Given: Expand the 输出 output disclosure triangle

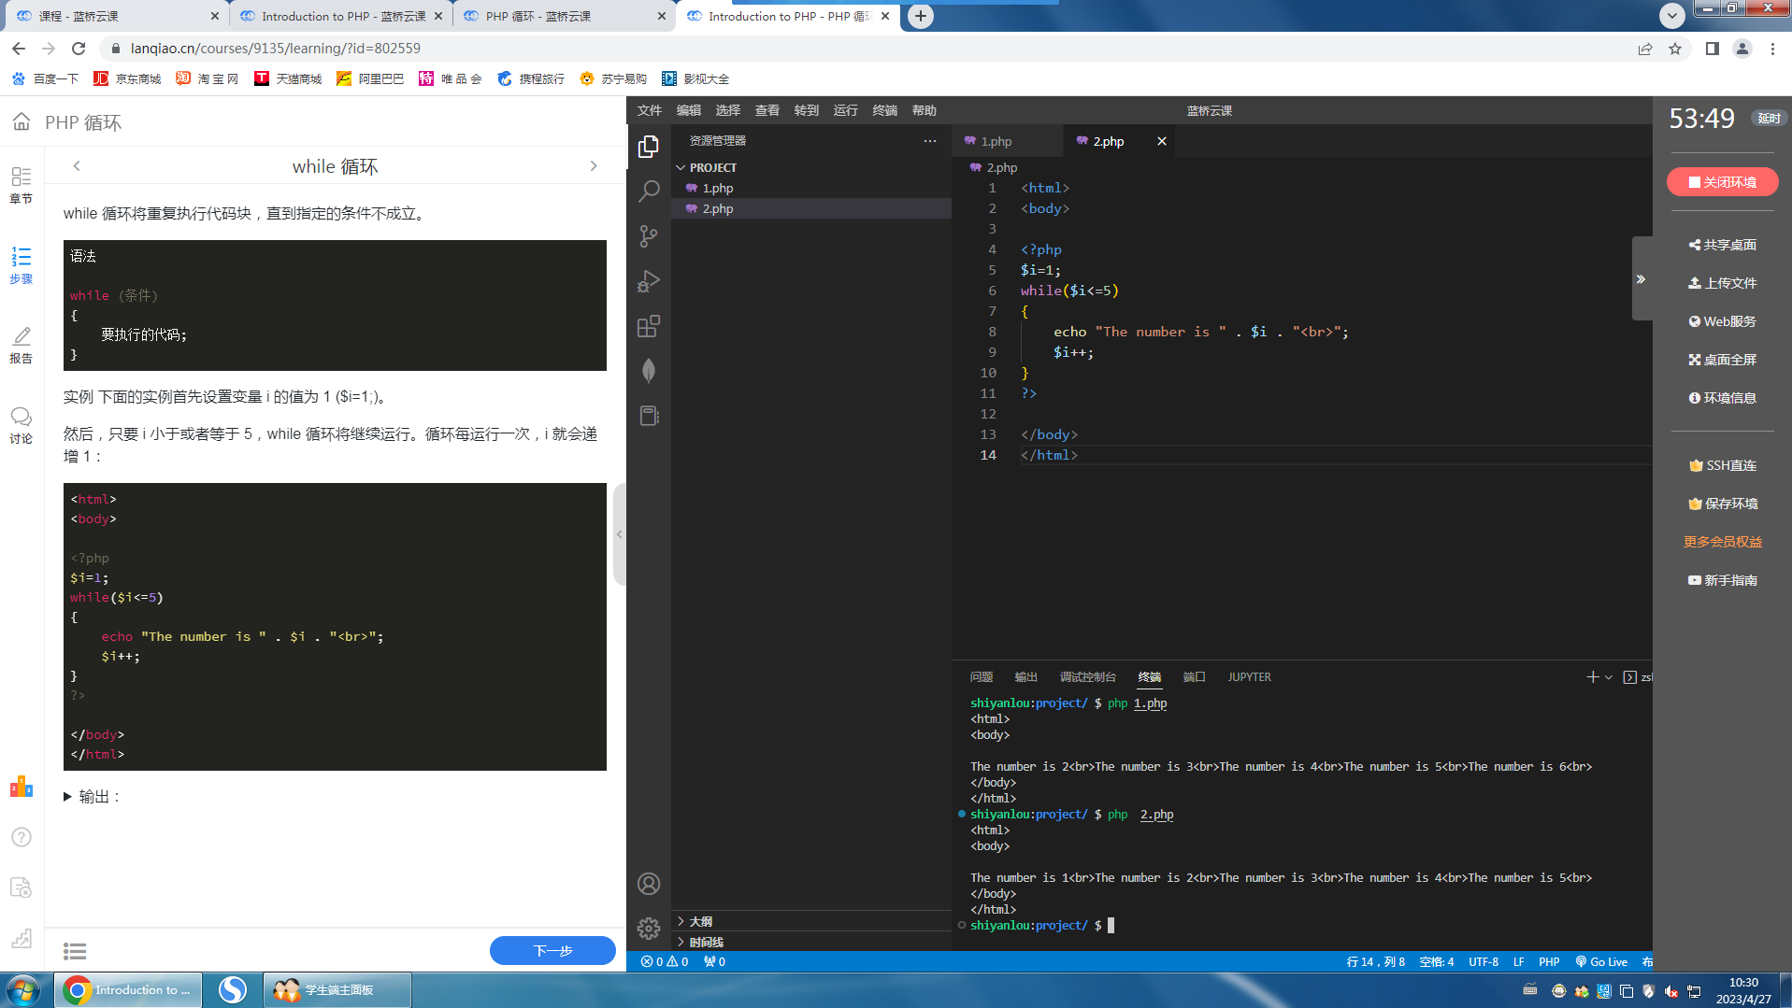Looking at the screenshot, I should (67, 797).
